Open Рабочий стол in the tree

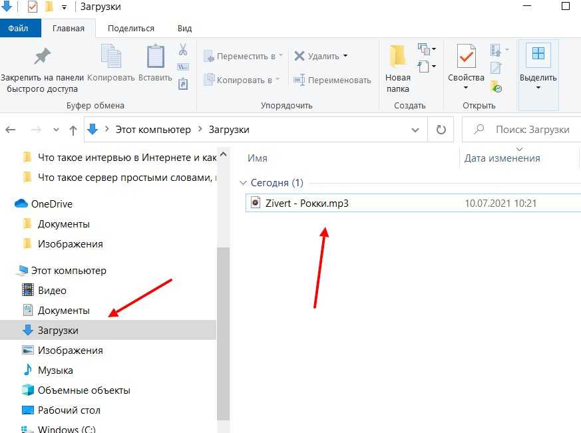69,410
